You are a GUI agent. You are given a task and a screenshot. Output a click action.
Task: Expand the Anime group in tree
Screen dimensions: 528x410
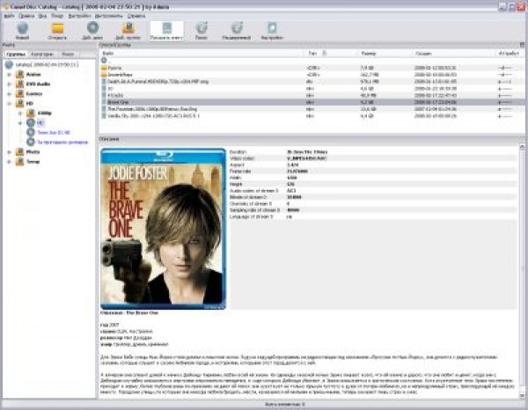click(x=8, y=75)
